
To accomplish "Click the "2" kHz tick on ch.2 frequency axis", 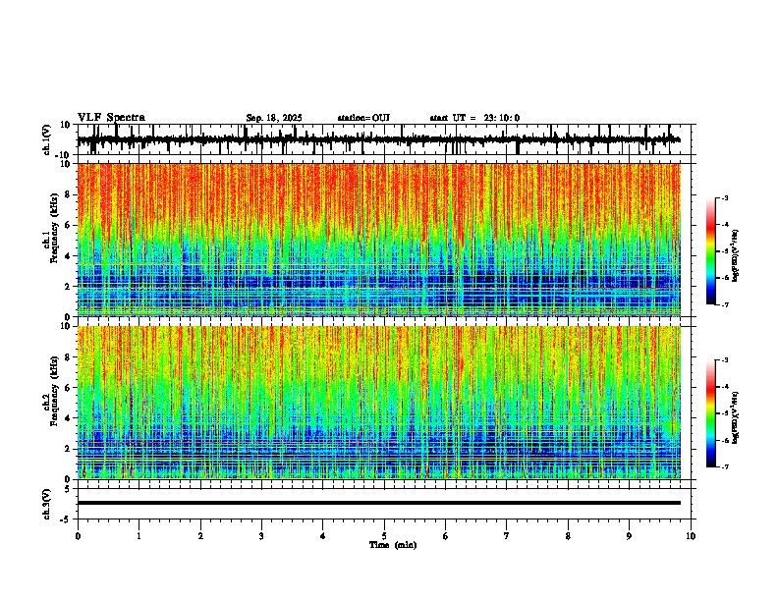I will pos(69,449).
